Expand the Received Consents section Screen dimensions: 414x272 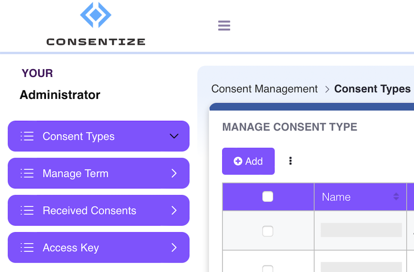tap(174, 210)
